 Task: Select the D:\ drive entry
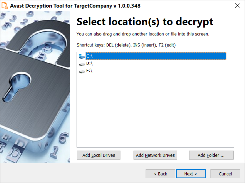pos(89,63)
